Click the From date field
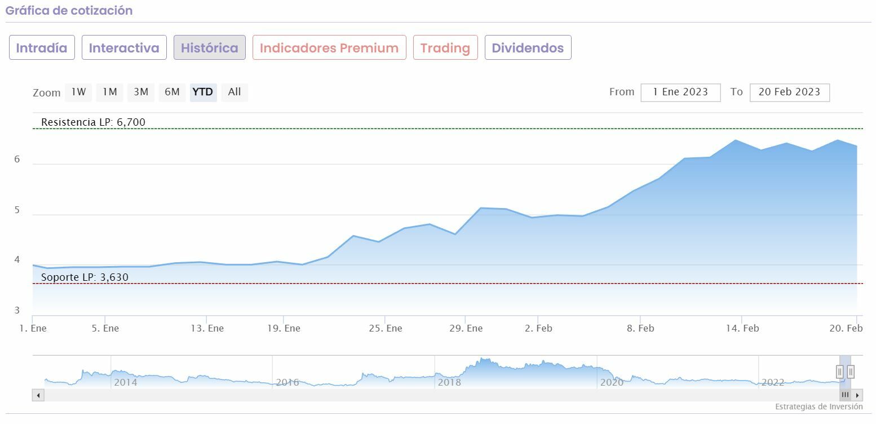 coord(680,92)
